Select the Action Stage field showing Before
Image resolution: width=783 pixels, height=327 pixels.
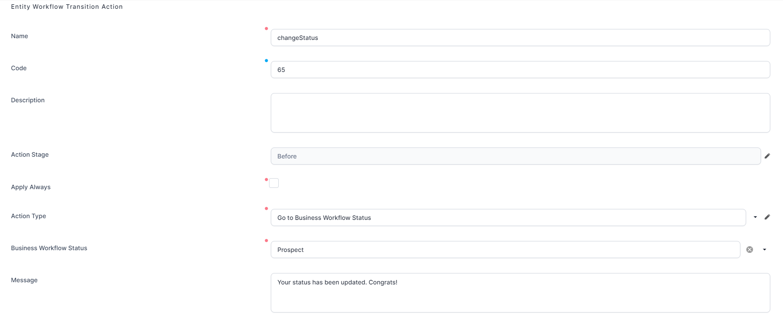click(515, 156)
